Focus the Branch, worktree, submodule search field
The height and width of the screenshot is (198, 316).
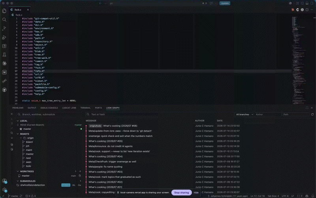pos(49,114)
